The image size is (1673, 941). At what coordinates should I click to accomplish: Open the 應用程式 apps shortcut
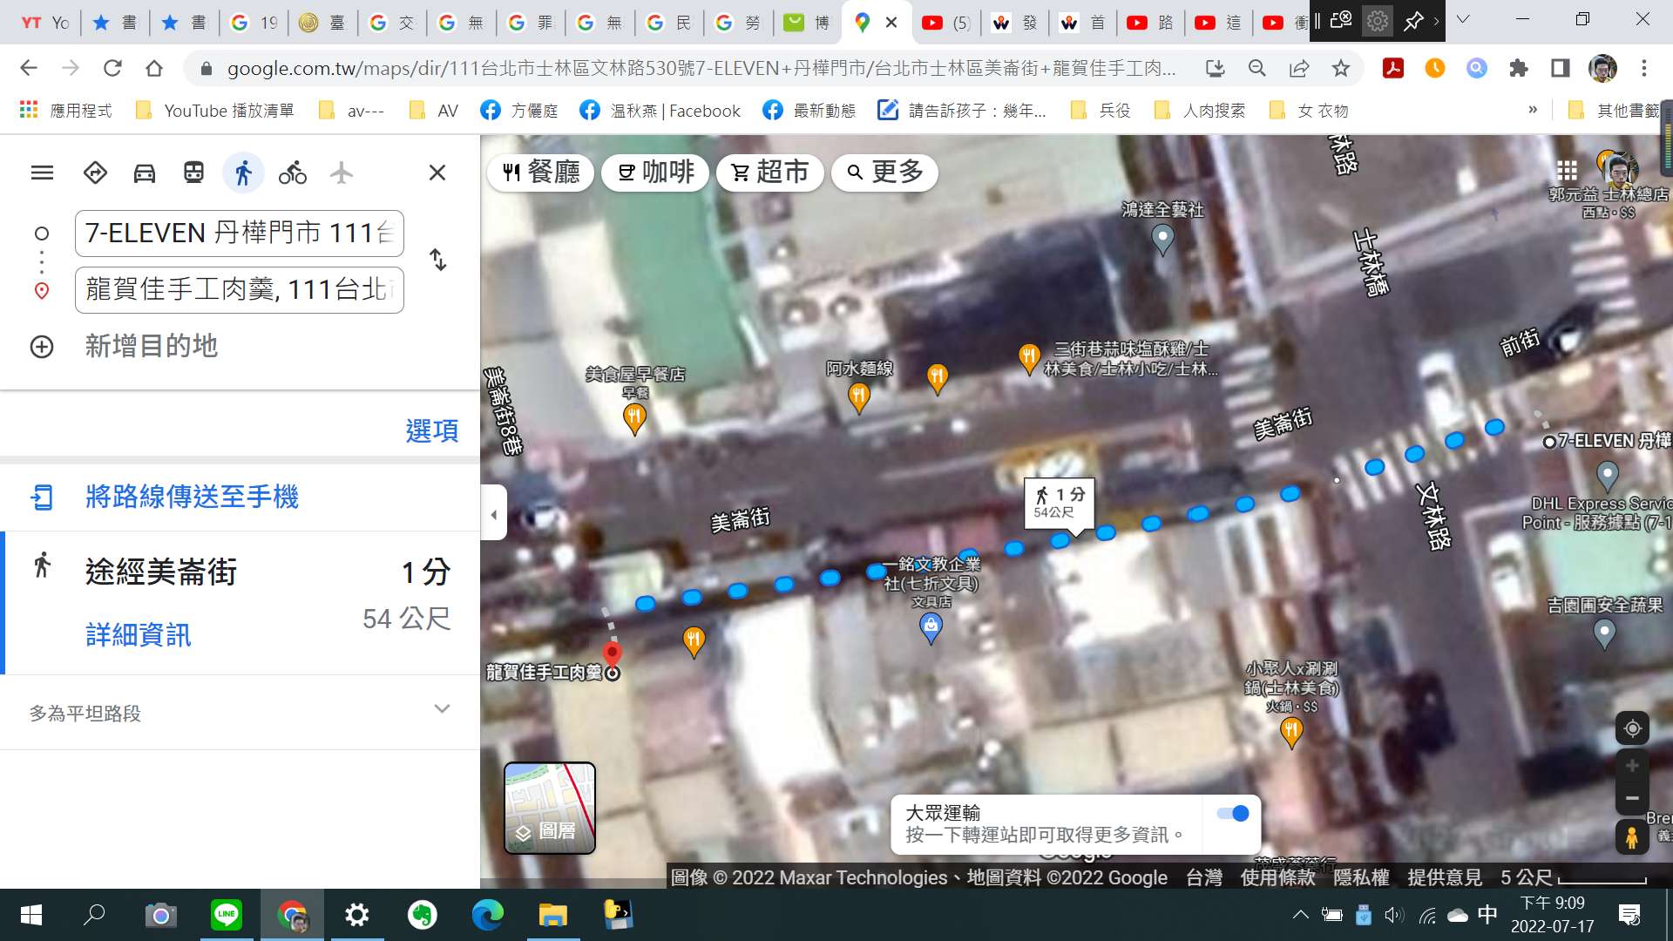pyautogui.click(x=66, y=111)
